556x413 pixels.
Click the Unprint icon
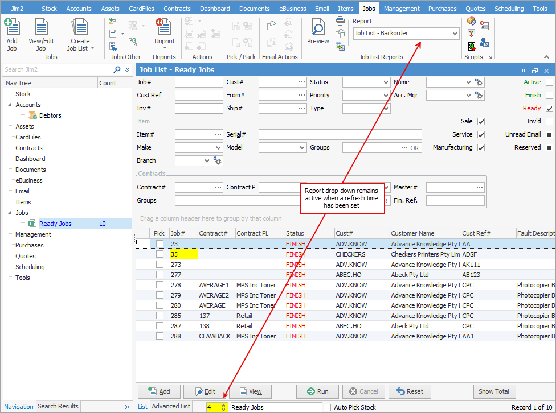coord(164,27)
